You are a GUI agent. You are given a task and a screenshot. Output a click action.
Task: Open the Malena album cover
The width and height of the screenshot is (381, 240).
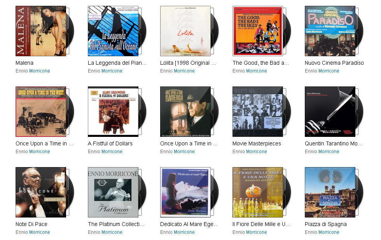click(41, 31)
